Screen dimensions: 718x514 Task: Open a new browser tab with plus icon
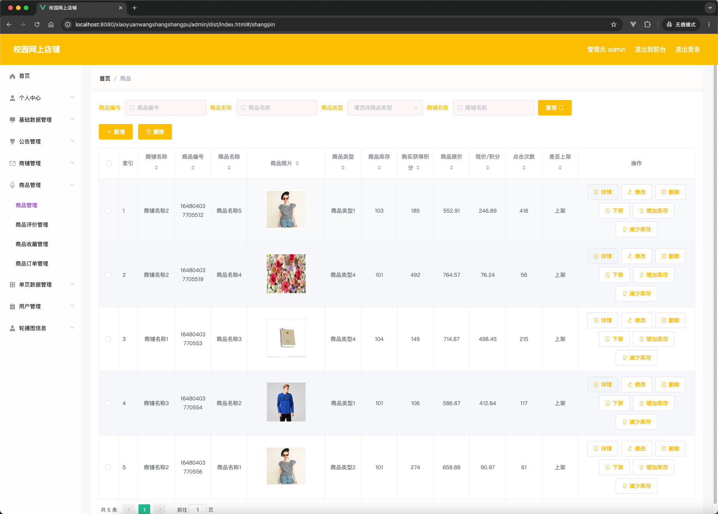point(135,8)
